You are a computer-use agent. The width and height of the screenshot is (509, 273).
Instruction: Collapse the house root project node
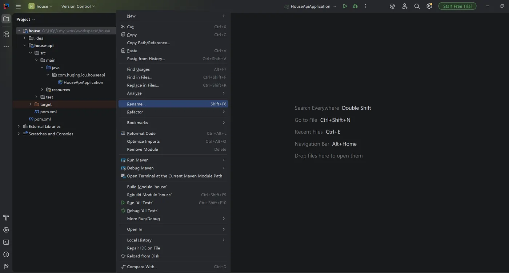pyautogui.click(x=19, y=31)
